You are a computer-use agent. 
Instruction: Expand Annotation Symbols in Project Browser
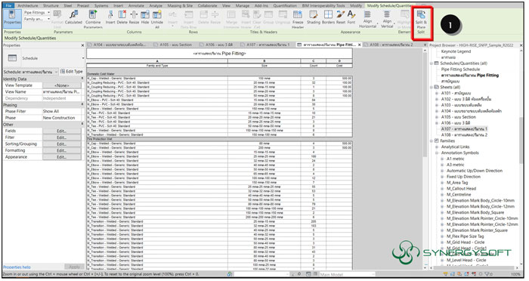point(437,153)
